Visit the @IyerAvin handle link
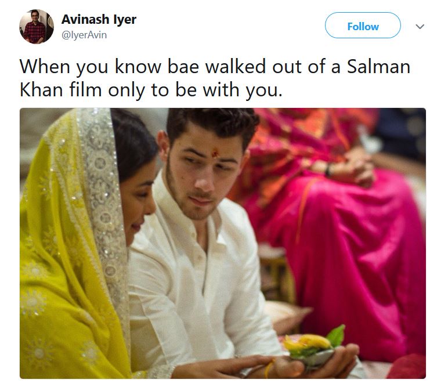441x387 pixels. [84, 35]
